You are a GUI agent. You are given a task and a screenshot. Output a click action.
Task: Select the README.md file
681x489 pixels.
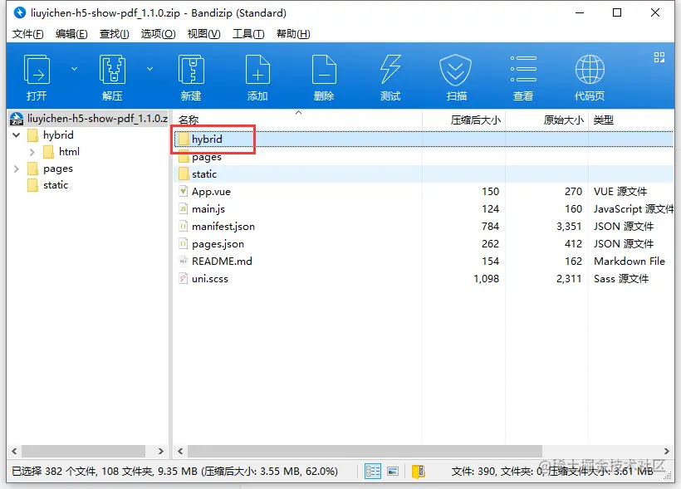click(x=222, y=261)
